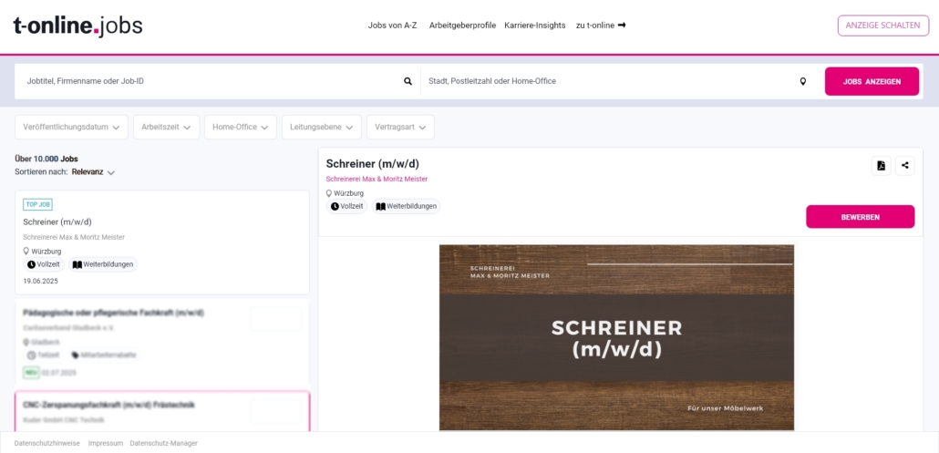Click the Weiterbildungen tag in the job detail
This screenshot has width=939, height=453.
(x=406, y=207)
